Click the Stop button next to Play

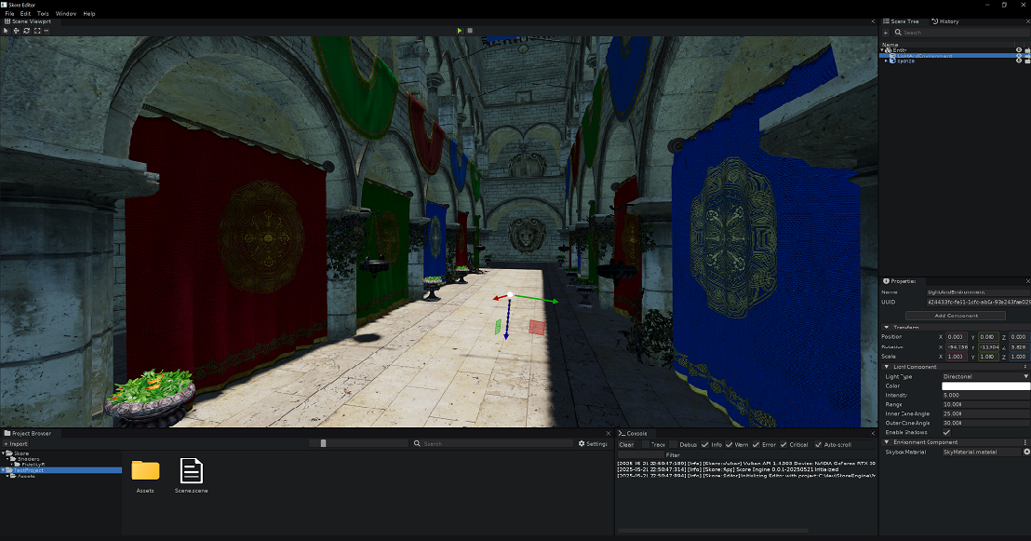(472, 30)
